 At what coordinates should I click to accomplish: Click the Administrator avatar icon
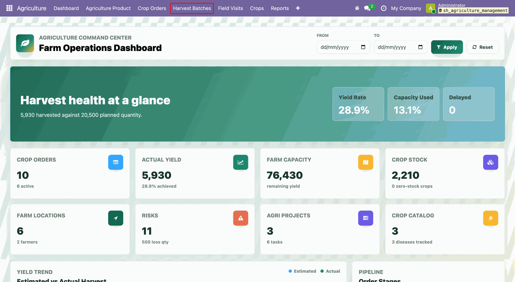[x=431, y=8]
